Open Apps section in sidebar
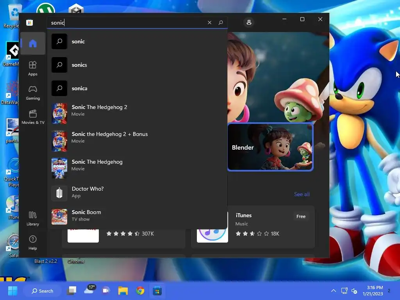This screenshot has width=400, height=300. coord(33,69)
